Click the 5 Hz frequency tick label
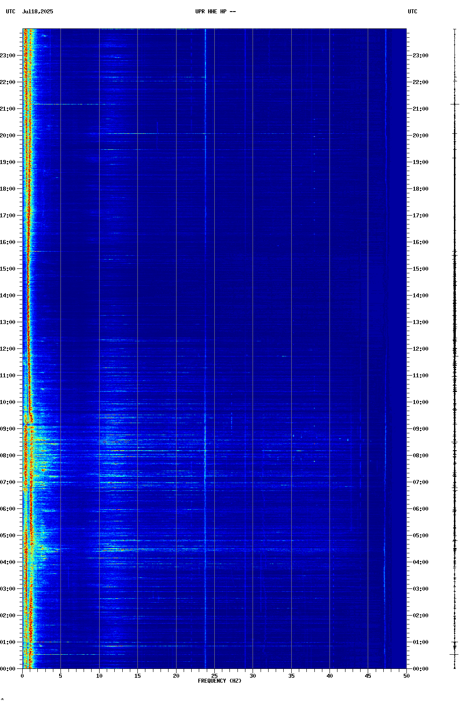The width and height of the screenshot is (474, 704). [x=60, y=676]
